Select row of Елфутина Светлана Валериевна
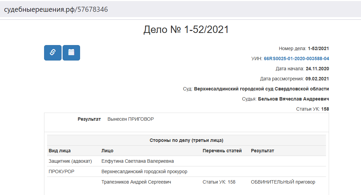The height and width of the screenshot is (195, 361). 186,161
